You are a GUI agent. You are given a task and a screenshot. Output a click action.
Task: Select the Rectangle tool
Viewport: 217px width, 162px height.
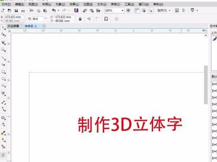point(3,72)
